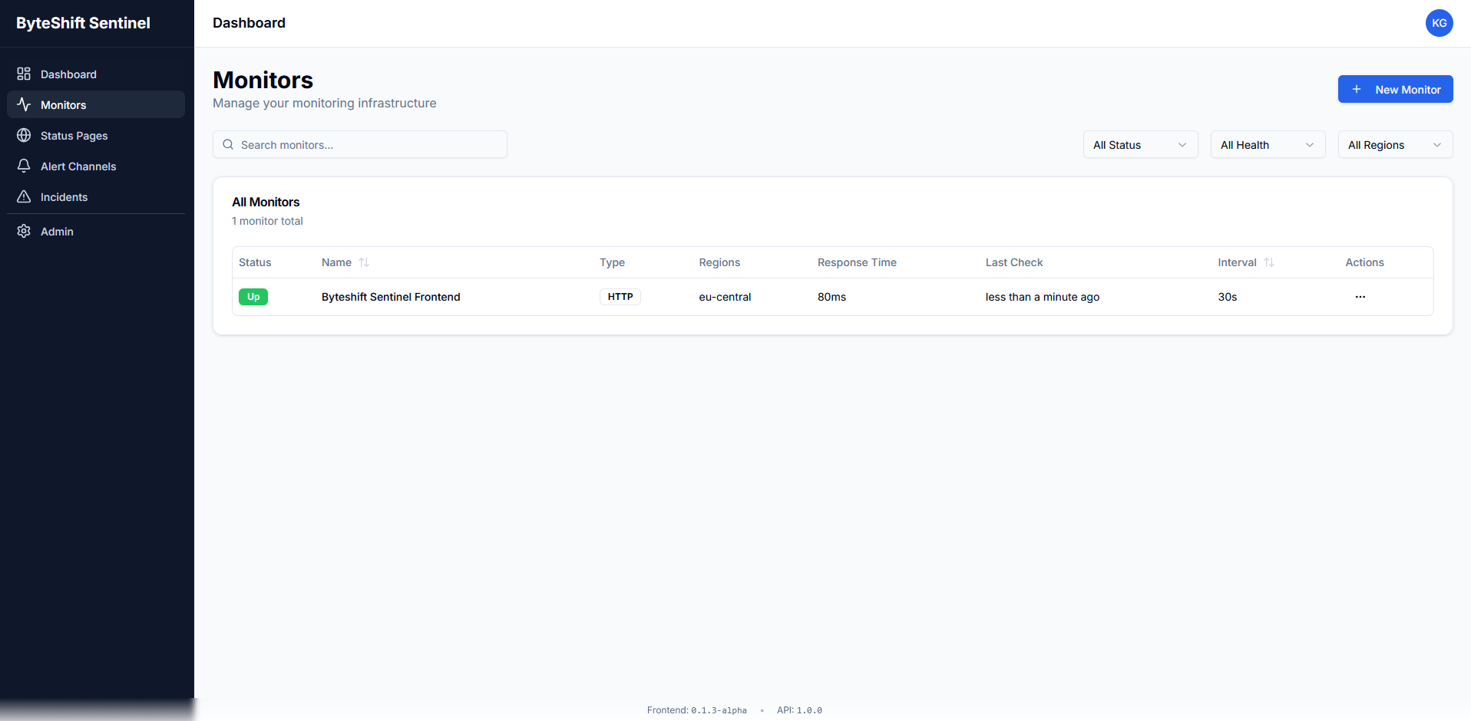
Task: Navigate to Incidents section
Action: 64,197
